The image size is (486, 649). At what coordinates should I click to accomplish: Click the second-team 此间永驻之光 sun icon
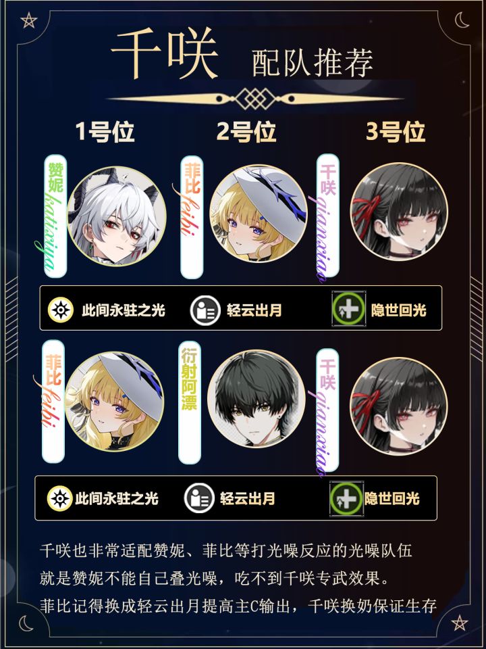click(x=59, y=498)
